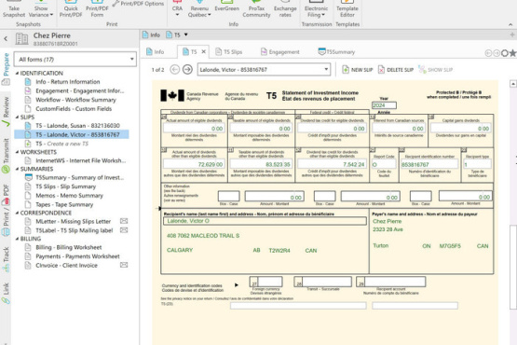Click DELETE SLIP button
Viewport: 517px width, 345px height.
tap(395, 70)
